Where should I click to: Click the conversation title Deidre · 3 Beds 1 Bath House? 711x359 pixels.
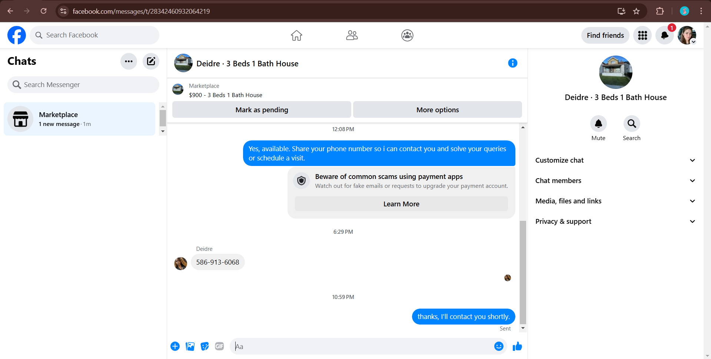tap(247, 64)
